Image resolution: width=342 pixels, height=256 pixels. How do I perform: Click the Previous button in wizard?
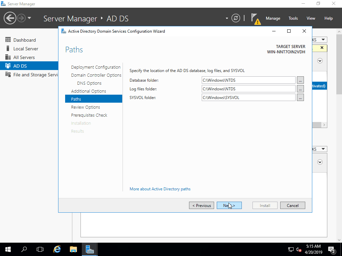pyautogui.click(x=201, y=205)
